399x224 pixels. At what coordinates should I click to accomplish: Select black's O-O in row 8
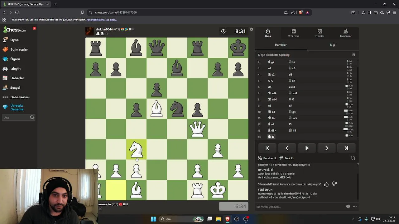click(291, 99)
